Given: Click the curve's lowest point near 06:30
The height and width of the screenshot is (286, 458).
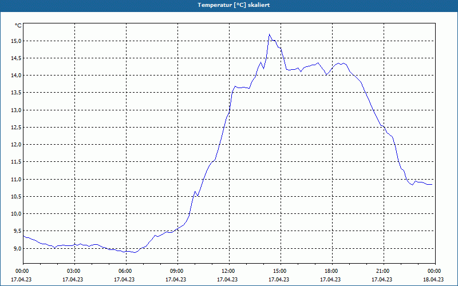Looking at the screenshot, I should point(135,252).
